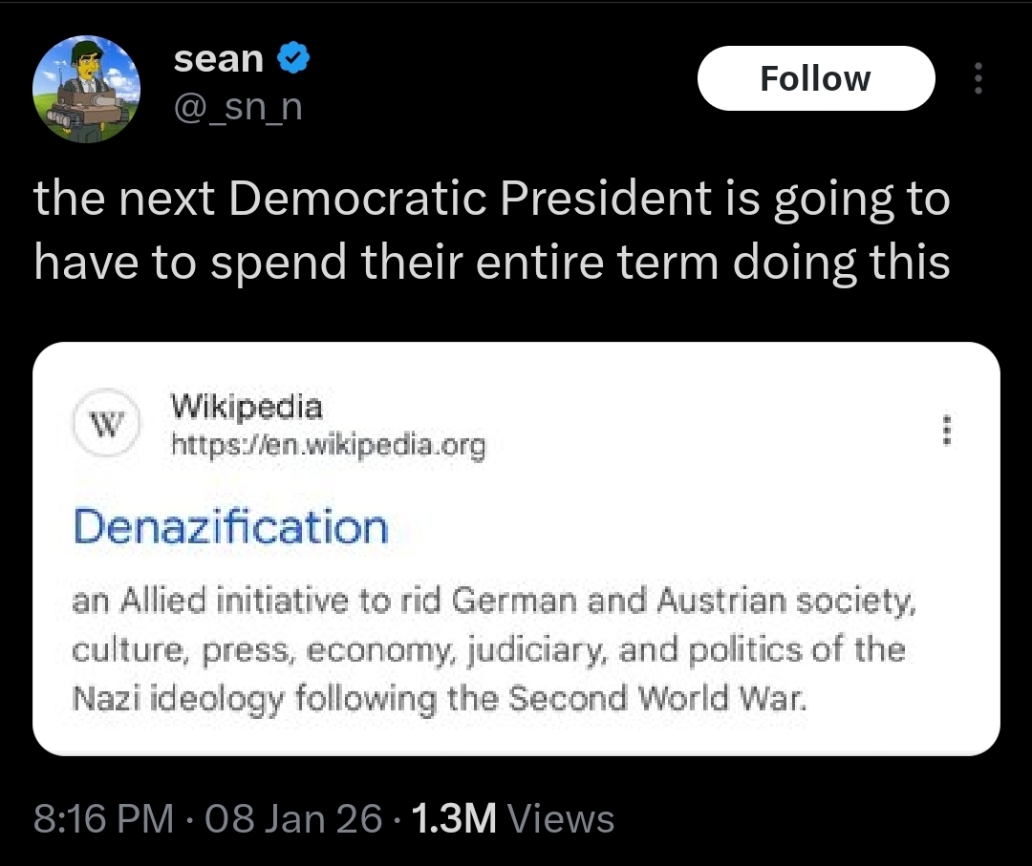Open the tweet's three-dot more options
The image size is (1032, 866).
tap(977, 78)
